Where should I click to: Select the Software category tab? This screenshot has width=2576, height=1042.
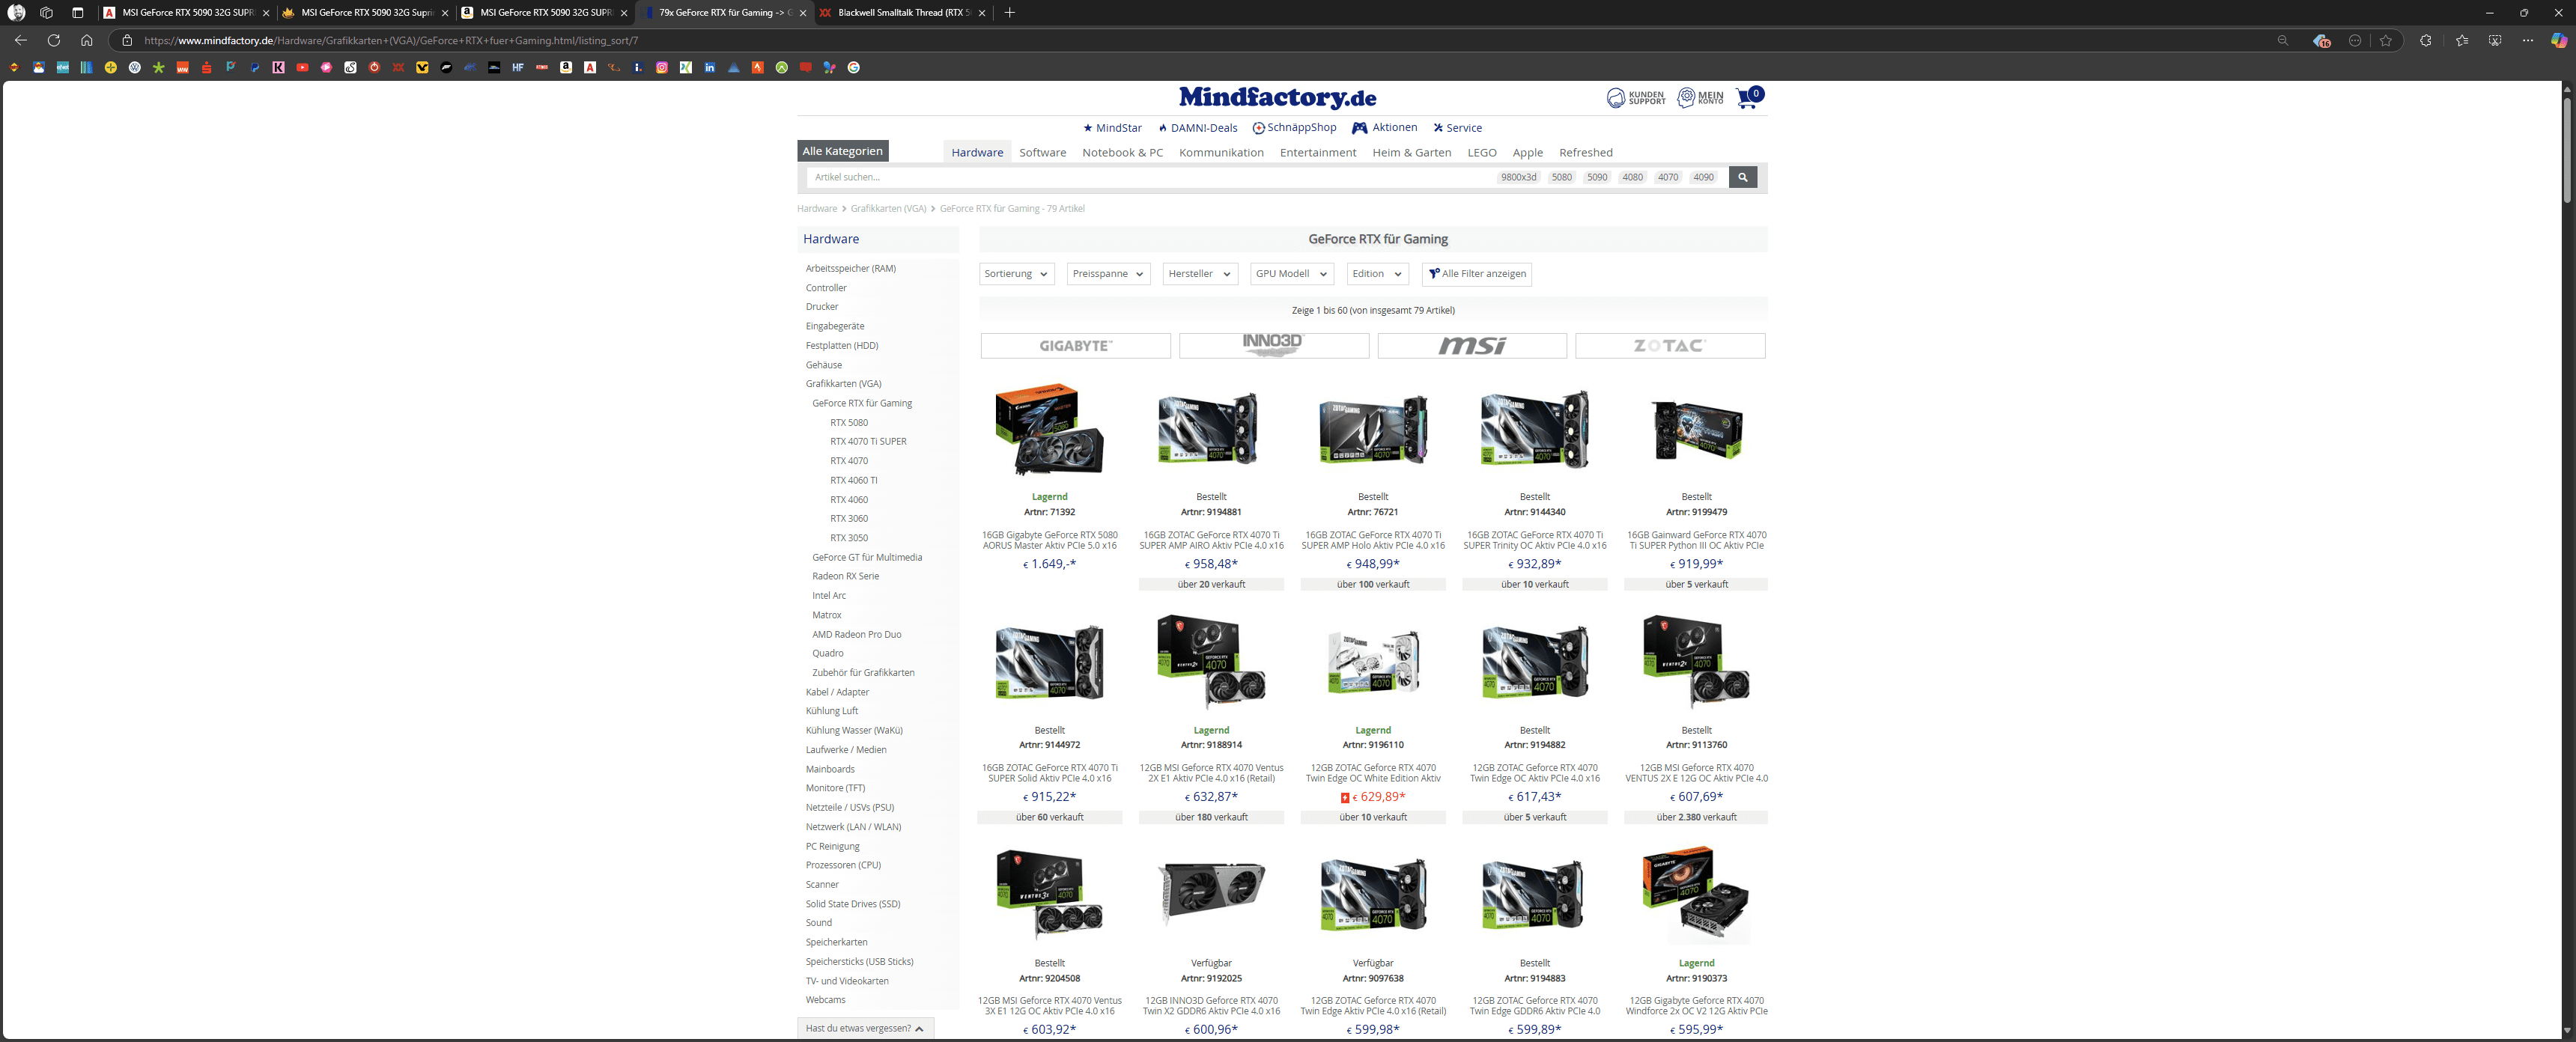click(1042, 152)
